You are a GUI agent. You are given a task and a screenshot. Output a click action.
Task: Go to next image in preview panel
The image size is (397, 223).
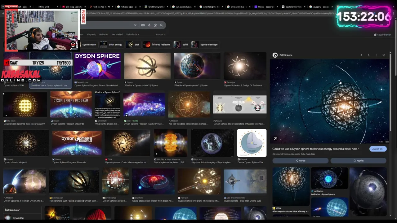[x=368, y=55]
